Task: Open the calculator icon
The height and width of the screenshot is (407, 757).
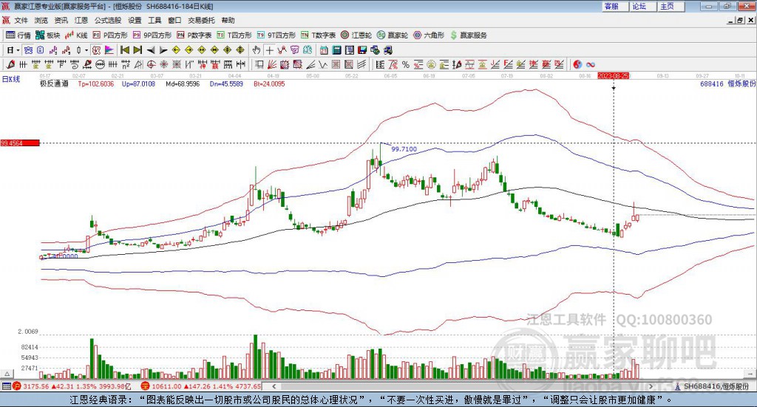Action: coord(336,50)
